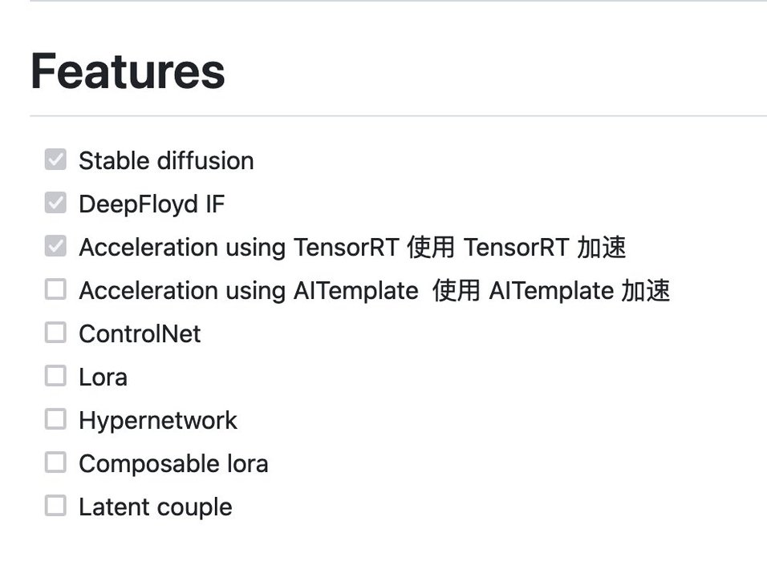Enable the Hypernetwork checkbox
The width and height of the screenshot is (767, 561).
coord(55,420)
